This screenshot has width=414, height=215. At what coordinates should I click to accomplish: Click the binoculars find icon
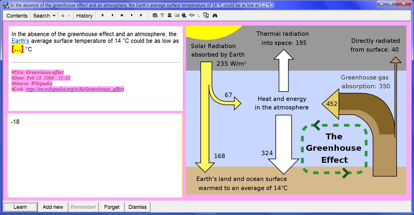pyautogui.click(x=215, y=16)
